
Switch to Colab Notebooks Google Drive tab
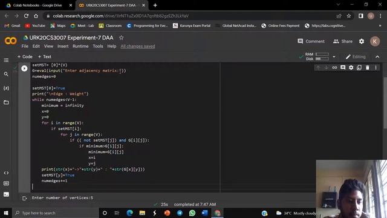click(37, 5)
